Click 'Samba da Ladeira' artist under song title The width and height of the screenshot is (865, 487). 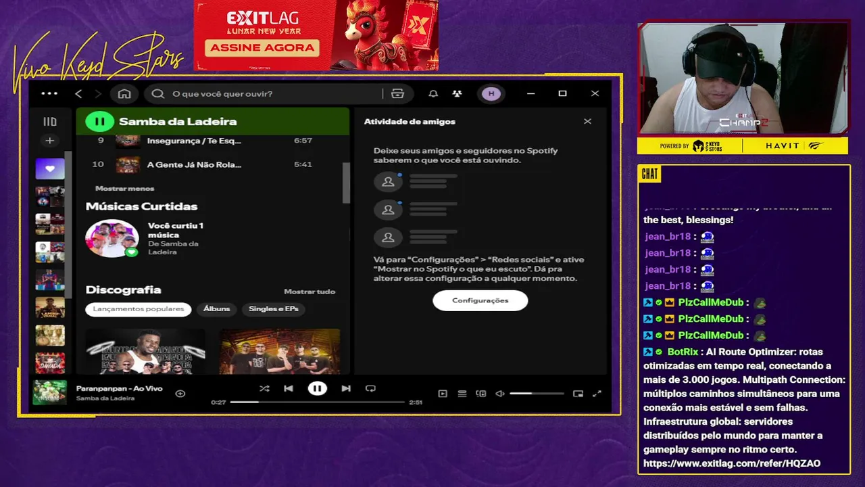(x=105, y=398)
